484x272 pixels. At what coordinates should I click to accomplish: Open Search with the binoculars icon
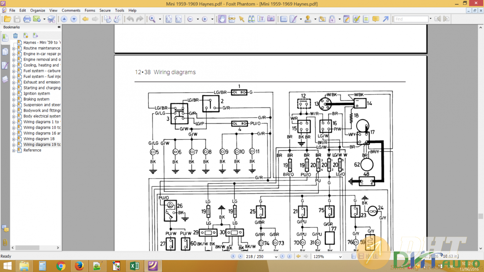(x=252, y=19)
